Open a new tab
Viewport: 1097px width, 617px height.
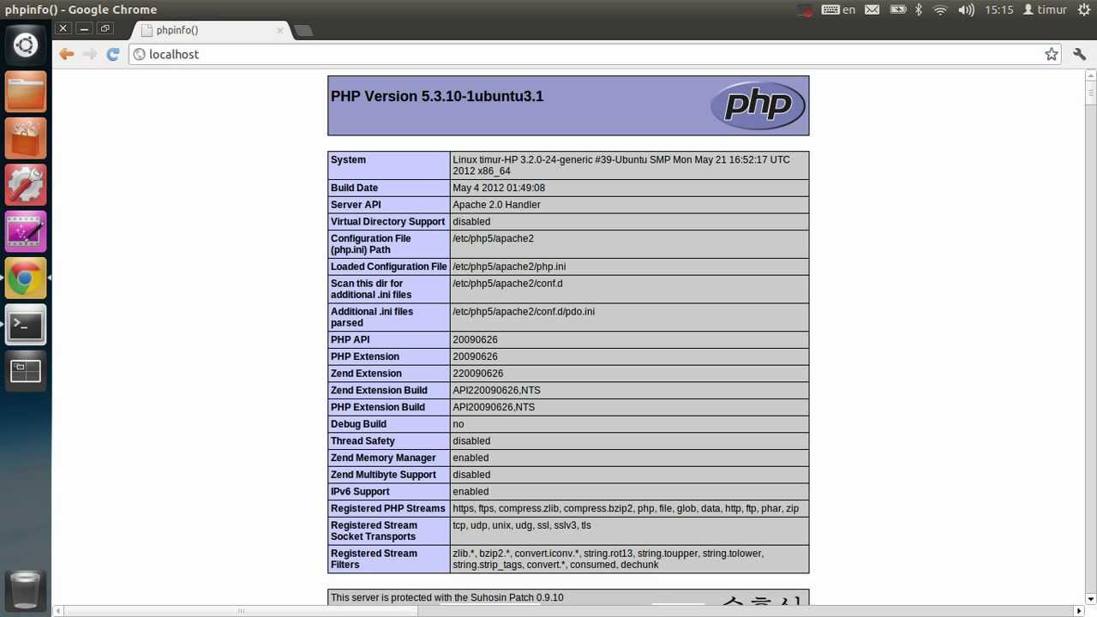click(303, 31)
